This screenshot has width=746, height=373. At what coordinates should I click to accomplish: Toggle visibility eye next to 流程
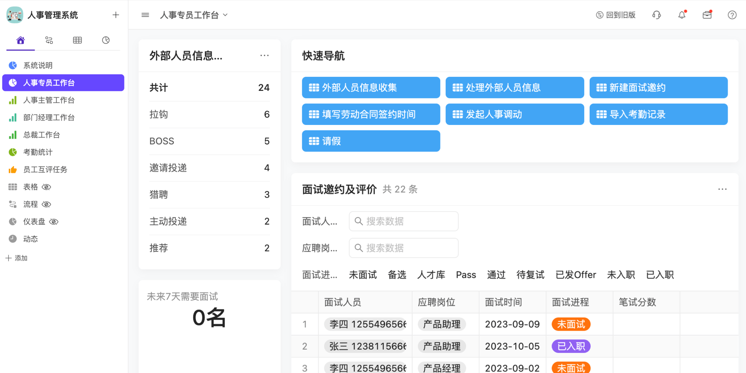47,204
